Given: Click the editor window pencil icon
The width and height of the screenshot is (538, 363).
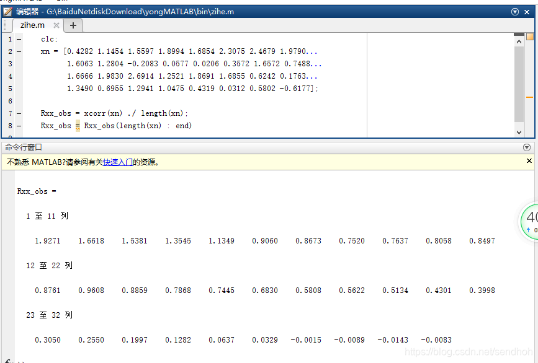Looking at the screenshot, I should click(7, 12).
